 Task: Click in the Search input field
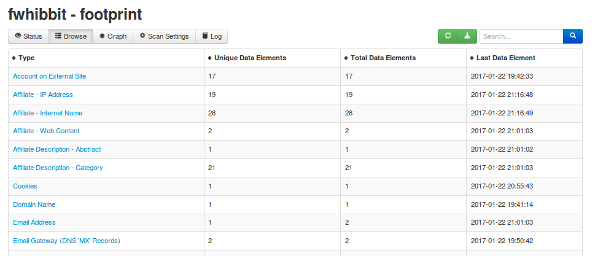[x=521, y=36]
